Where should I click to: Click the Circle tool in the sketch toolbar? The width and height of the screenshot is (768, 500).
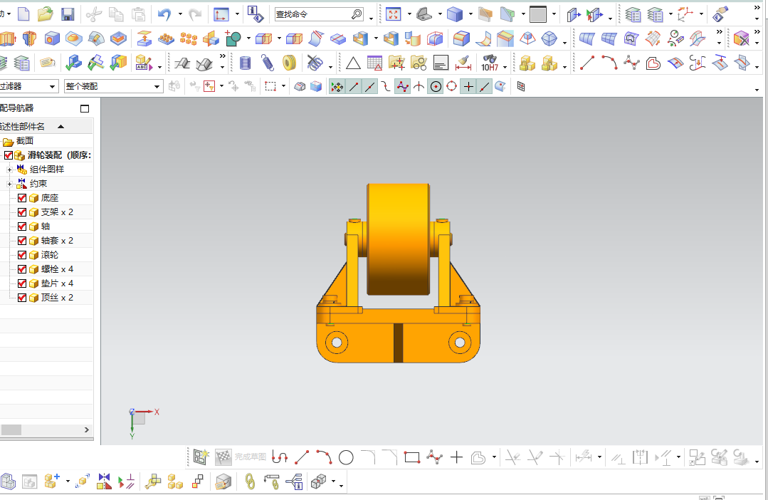[x=346, y=458]
